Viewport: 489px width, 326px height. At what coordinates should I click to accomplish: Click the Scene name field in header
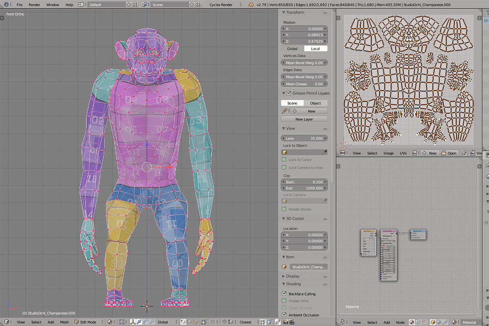(170, 4)
